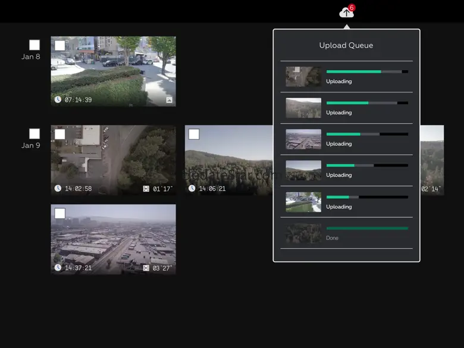This screenshot has width=464, height=348.
Task: Click the first upload's progress bar
Action: click(x=366, y=71)
